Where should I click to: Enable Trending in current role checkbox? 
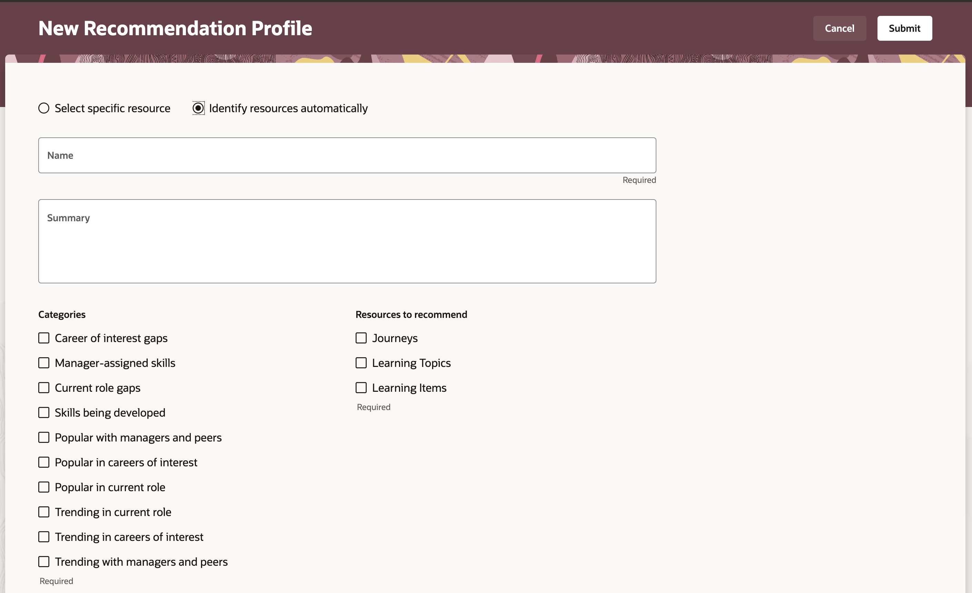click(x=44, y=512)
